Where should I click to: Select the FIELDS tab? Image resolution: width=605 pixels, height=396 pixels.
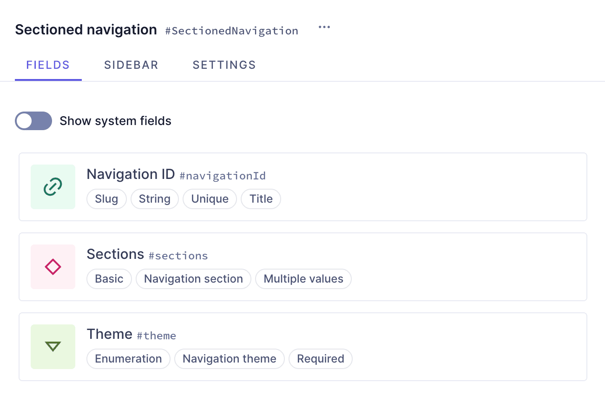(x=48, y=65)
